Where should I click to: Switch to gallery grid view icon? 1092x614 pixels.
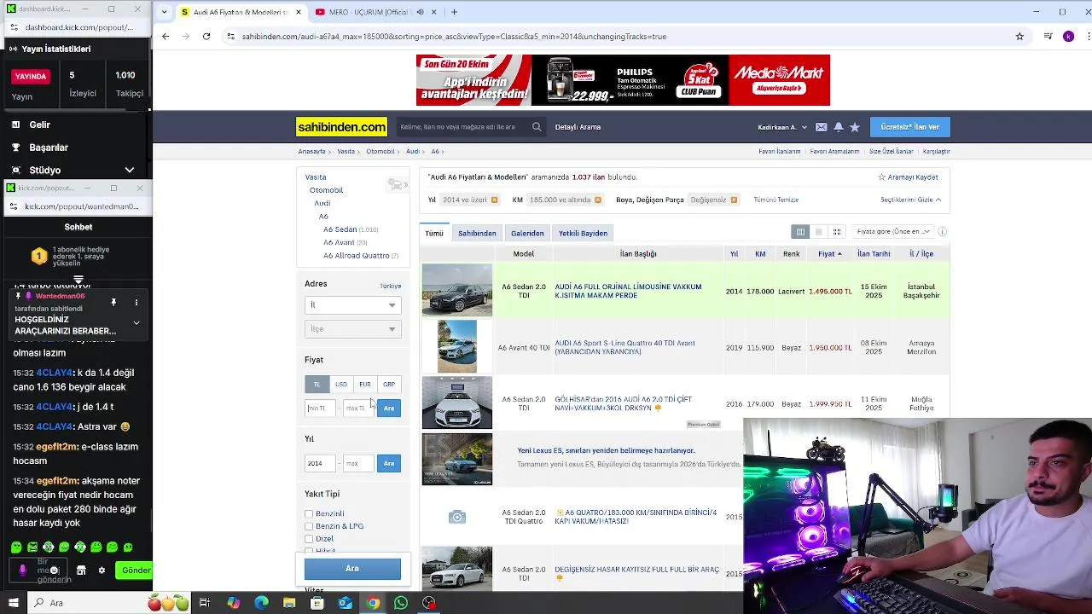(837, 232)
